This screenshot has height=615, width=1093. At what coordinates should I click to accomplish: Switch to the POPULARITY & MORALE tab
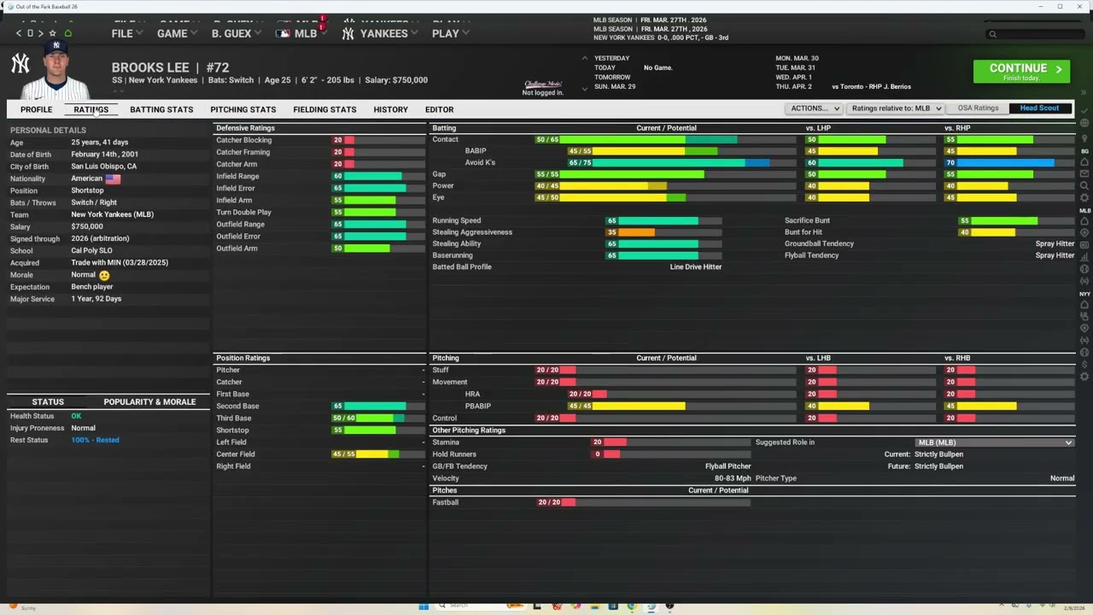pyautogui.click(x=149, y=401)
